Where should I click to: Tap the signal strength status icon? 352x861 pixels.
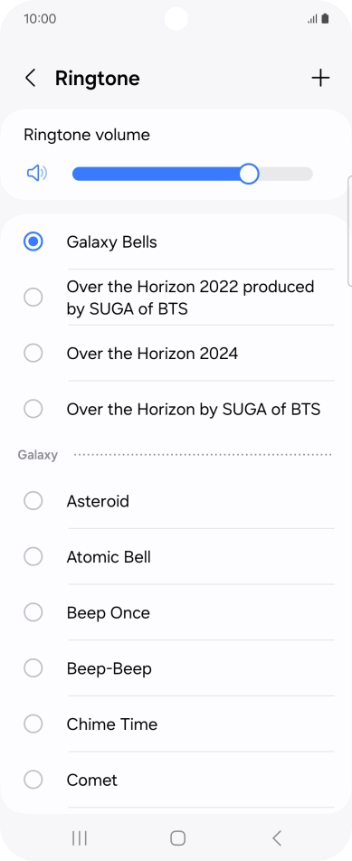tap(312, 19)
